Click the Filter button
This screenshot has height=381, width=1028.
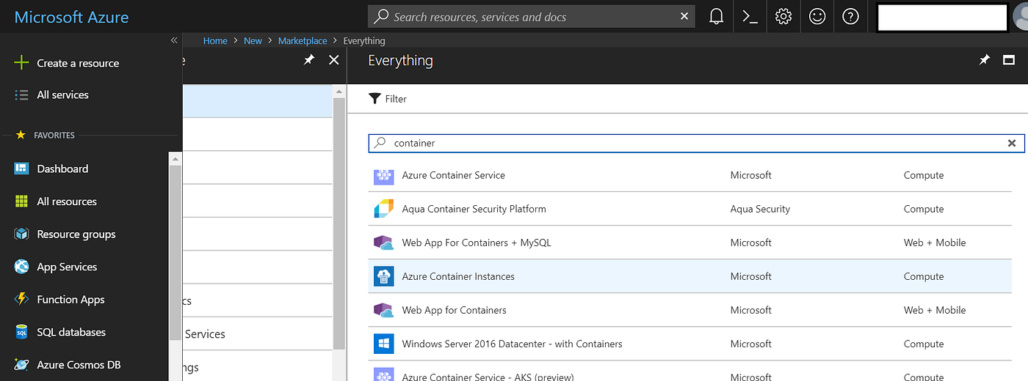click(388, 99)
